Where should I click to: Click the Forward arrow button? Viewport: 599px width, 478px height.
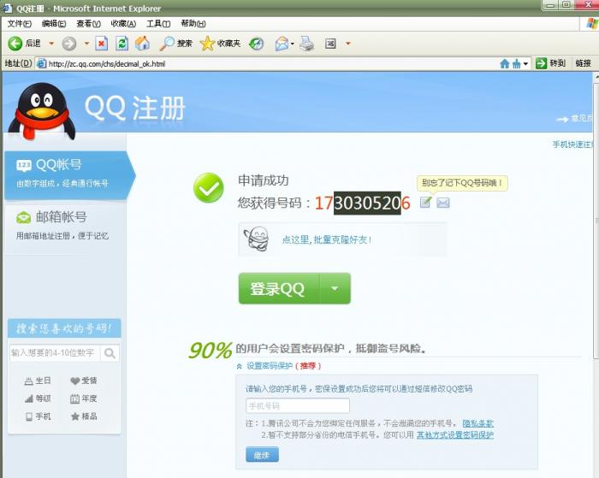pos(69,44)
